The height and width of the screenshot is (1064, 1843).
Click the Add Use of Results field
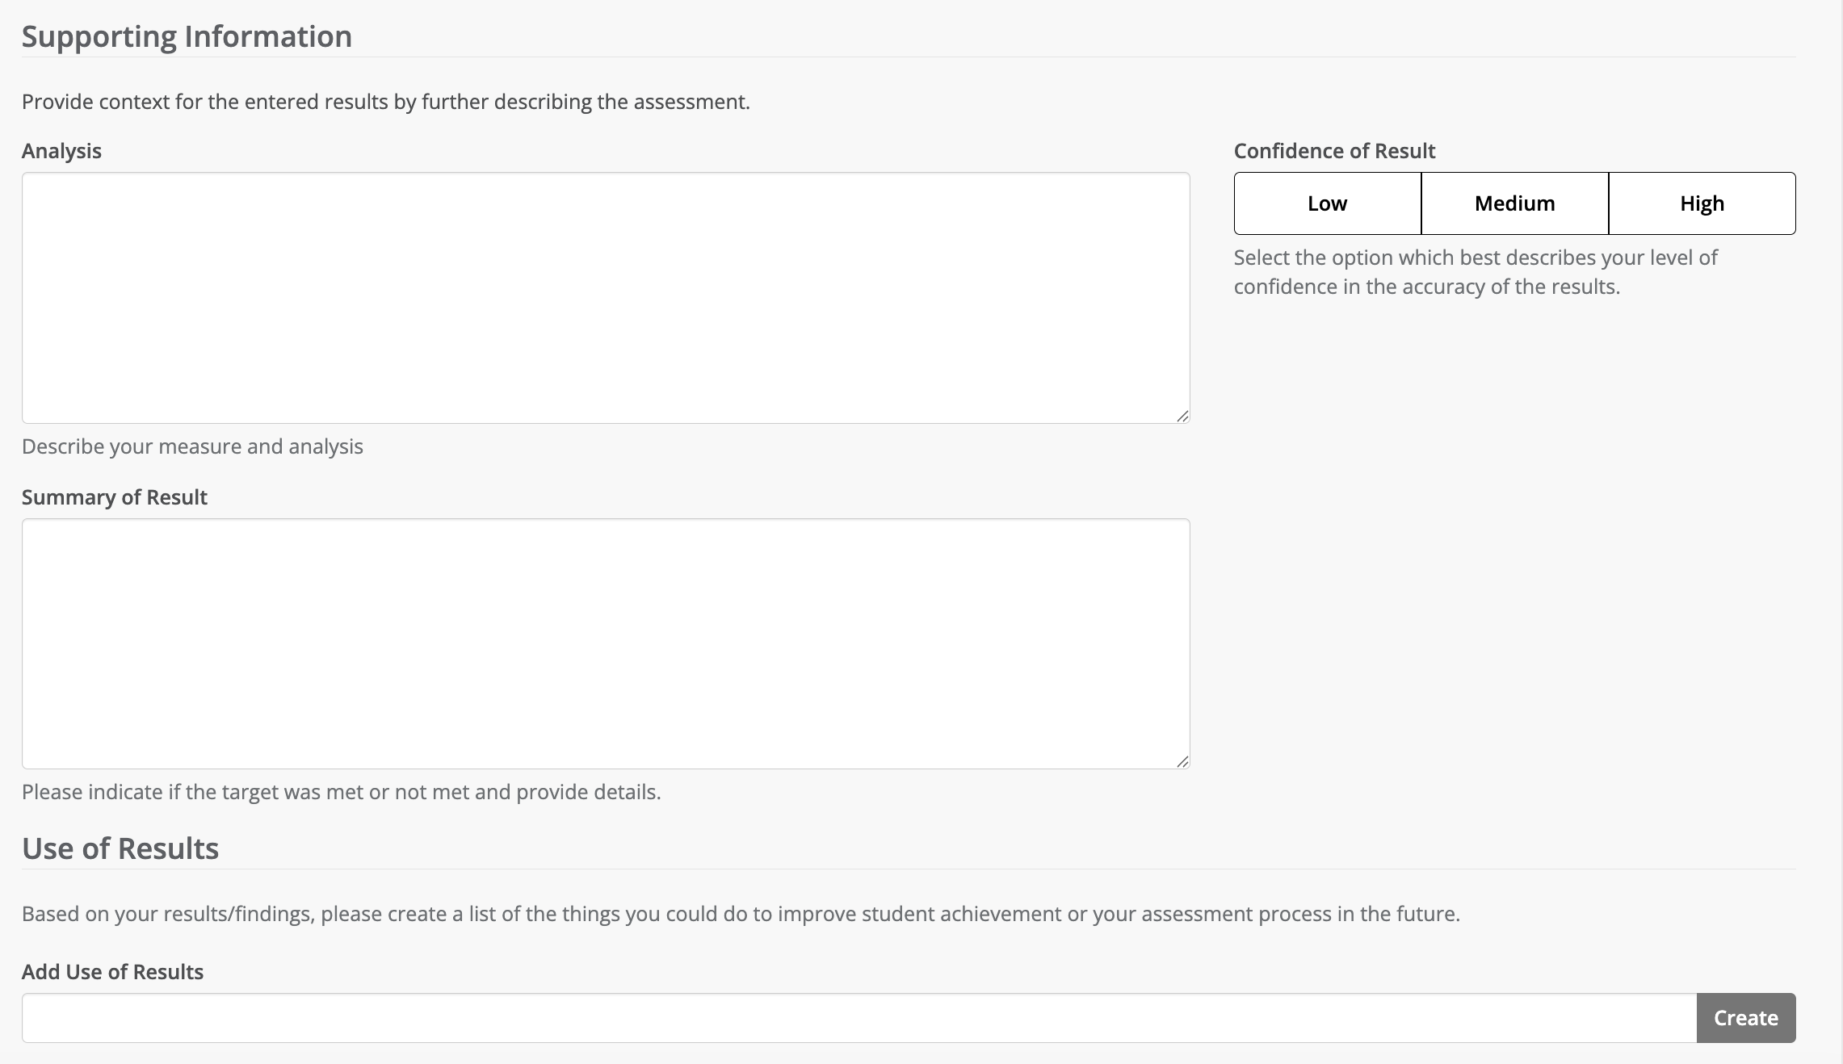click(859, 1018)
